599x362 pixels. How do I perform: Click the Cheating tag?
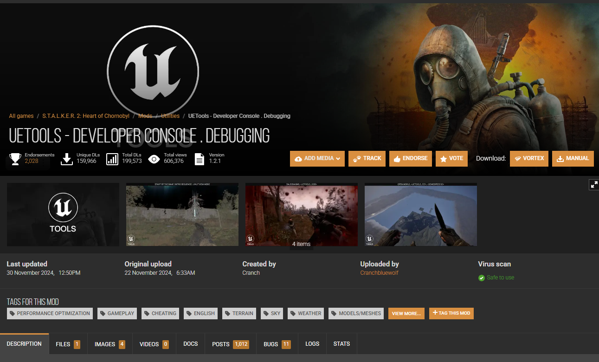(160, 314)
